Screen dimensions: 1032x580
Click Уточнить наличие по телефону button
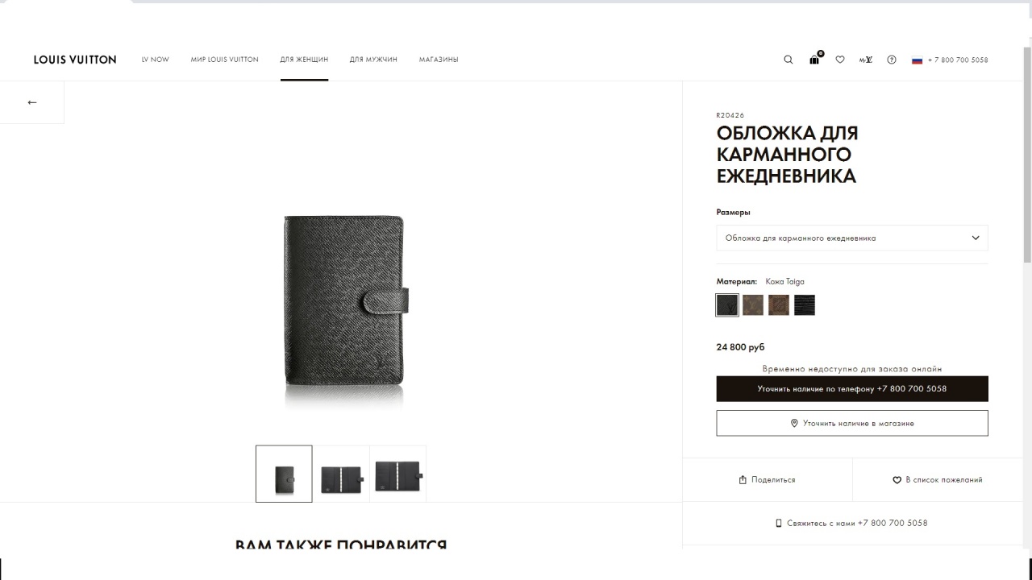852,388
